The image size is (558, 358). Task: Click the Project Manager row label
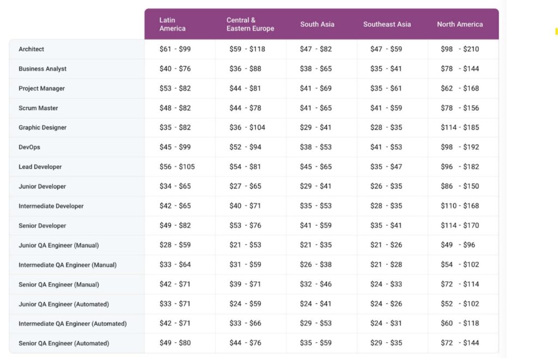pos(41,89)
